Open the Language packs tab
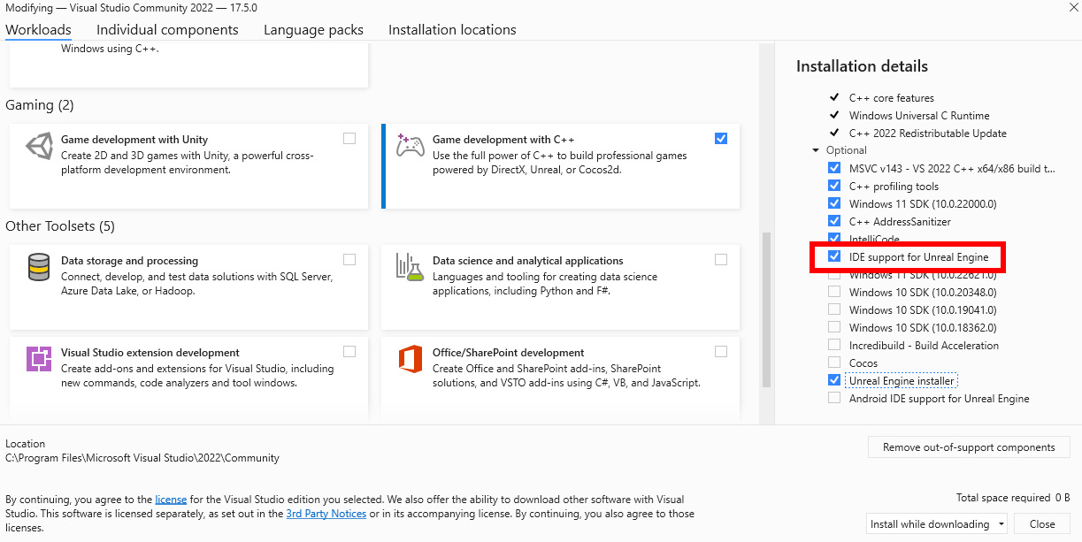This screenshot has height=542, width=1082. (313, 29)
